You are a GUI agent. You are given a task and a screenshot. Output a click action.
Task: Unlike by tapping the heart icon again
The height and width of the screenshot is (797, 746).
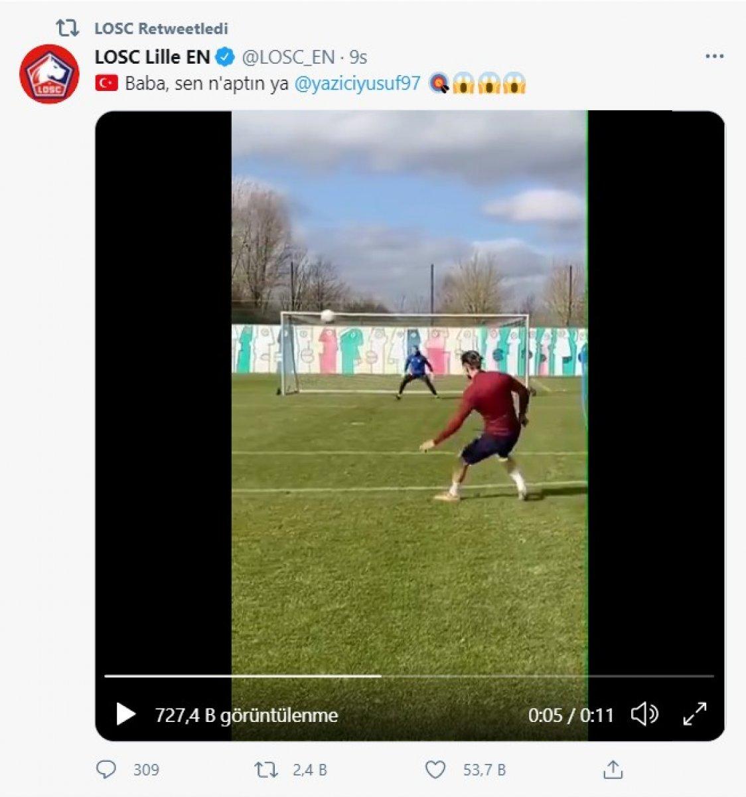pyautogui.click(x=435, y=770)
